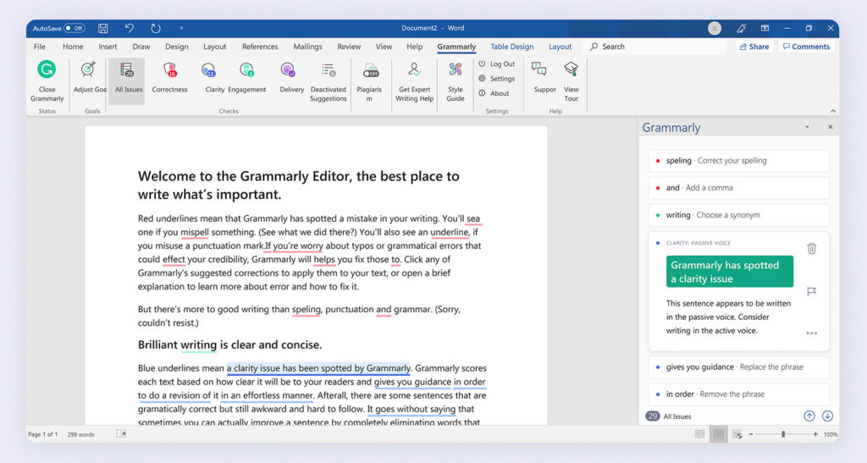Switch to the Insert tab
Screen dimensions: 867x463
pos(108,47)
